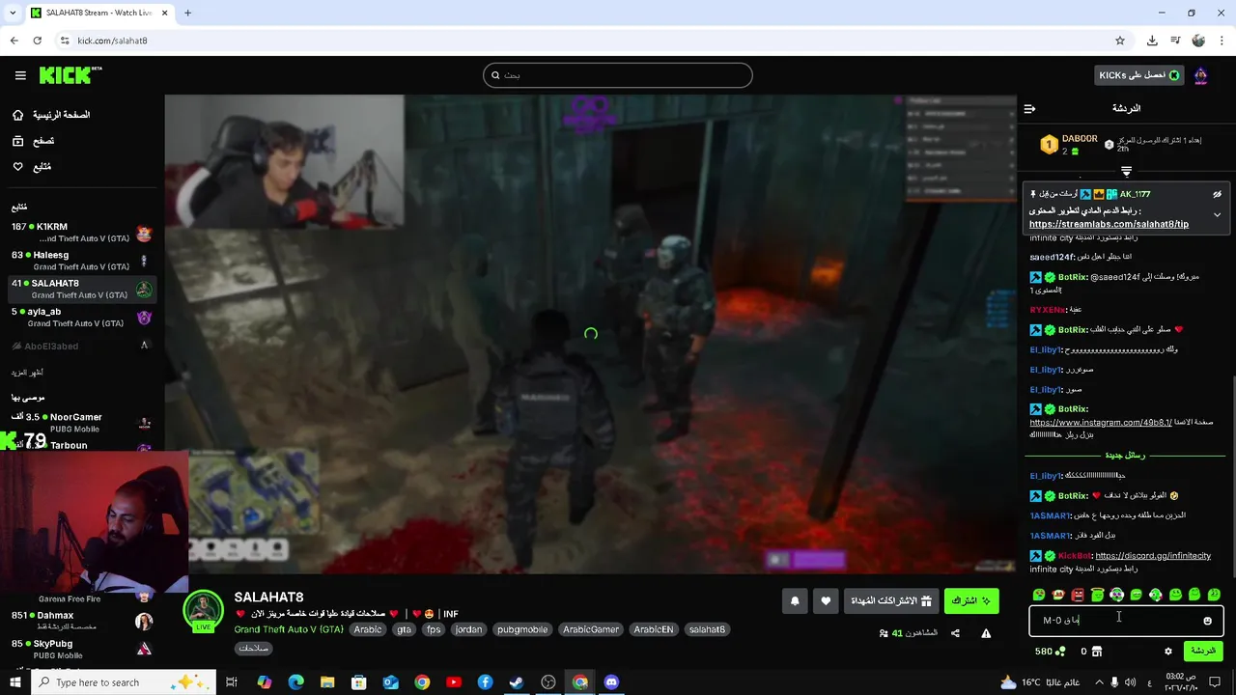Toggle the notification bell button

795,600
